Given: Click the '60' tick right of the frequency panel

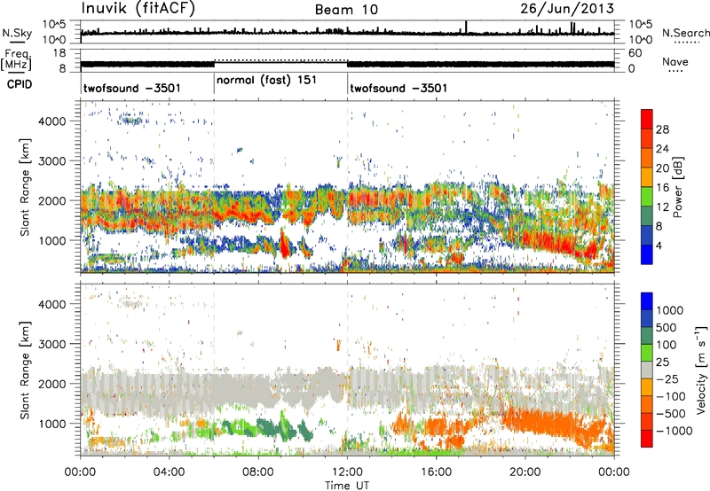Looking at the screenshot, I should 635,53.
